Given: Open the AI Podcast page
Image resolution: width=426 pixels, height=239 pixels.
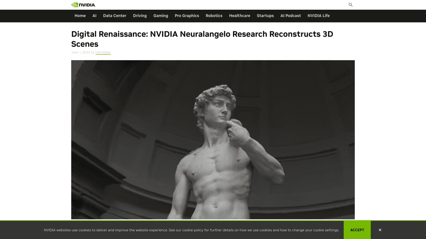Looking at the screenshot, I should 291,16.
